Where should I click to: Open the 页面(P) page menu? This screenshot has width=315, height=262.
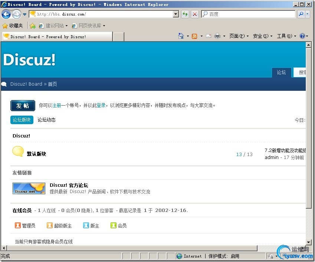(239, 36)
